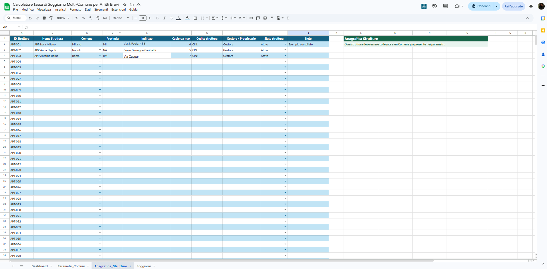
Task: Click the print icon in toolbar
Action: 44,18
